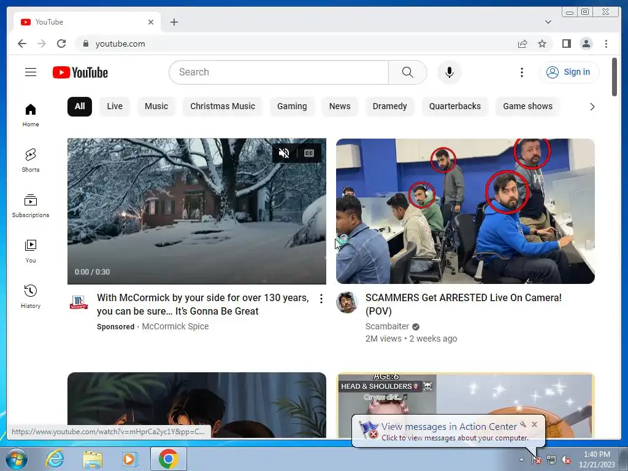Image resolution: width=628 pixels, height=471 pixels.
Task: Open the SCAMMERS Get ARRESTED video title
Action: tap(464, 304)
